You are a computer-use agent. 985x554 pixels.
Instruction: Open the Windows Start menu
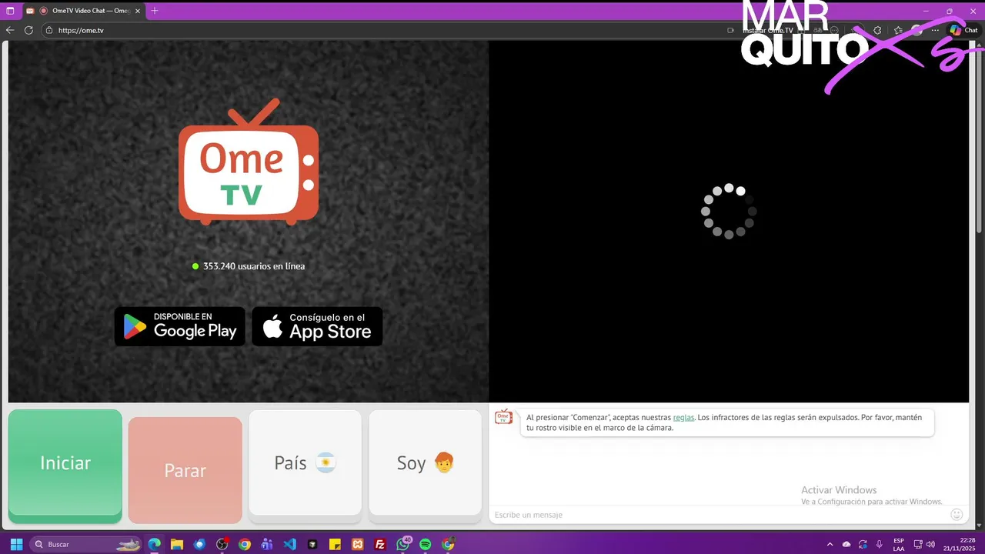click(x=16, y=544)
